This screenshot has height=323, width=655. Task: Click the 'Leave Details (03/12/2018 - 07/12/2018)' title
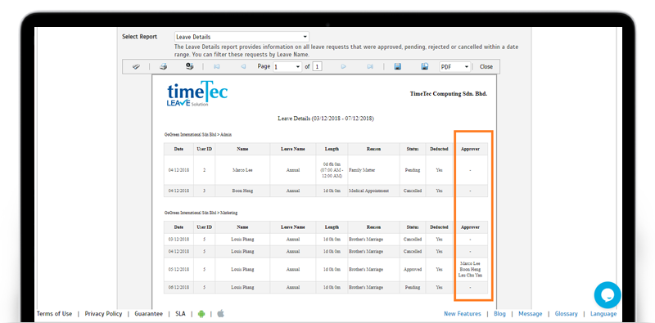pos(325,119)
